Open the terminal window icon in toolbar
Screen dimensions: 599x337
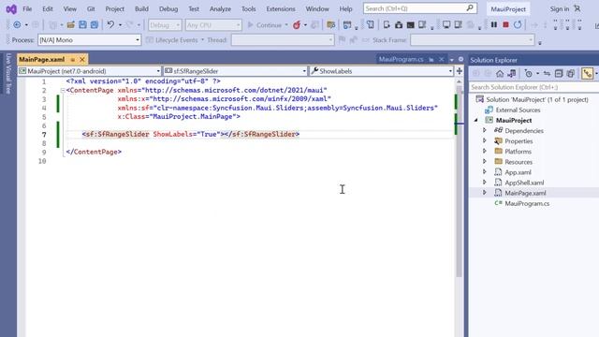point(411,25)
